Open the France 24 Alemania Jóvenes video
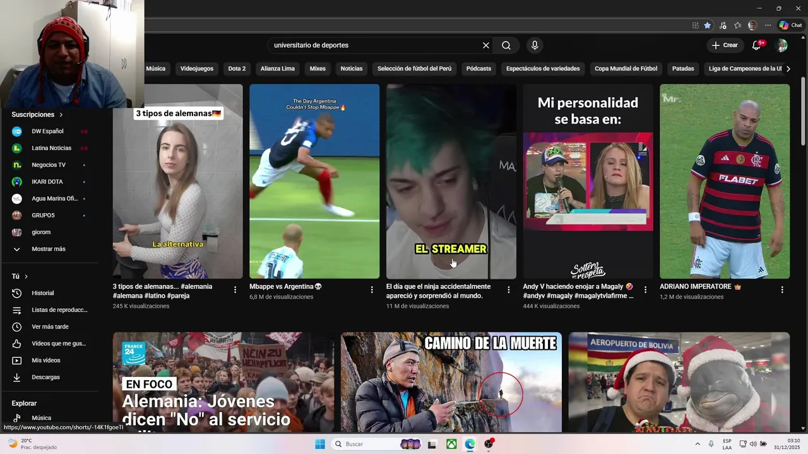The height and width of the screenshot is (454, 808). 223,382
